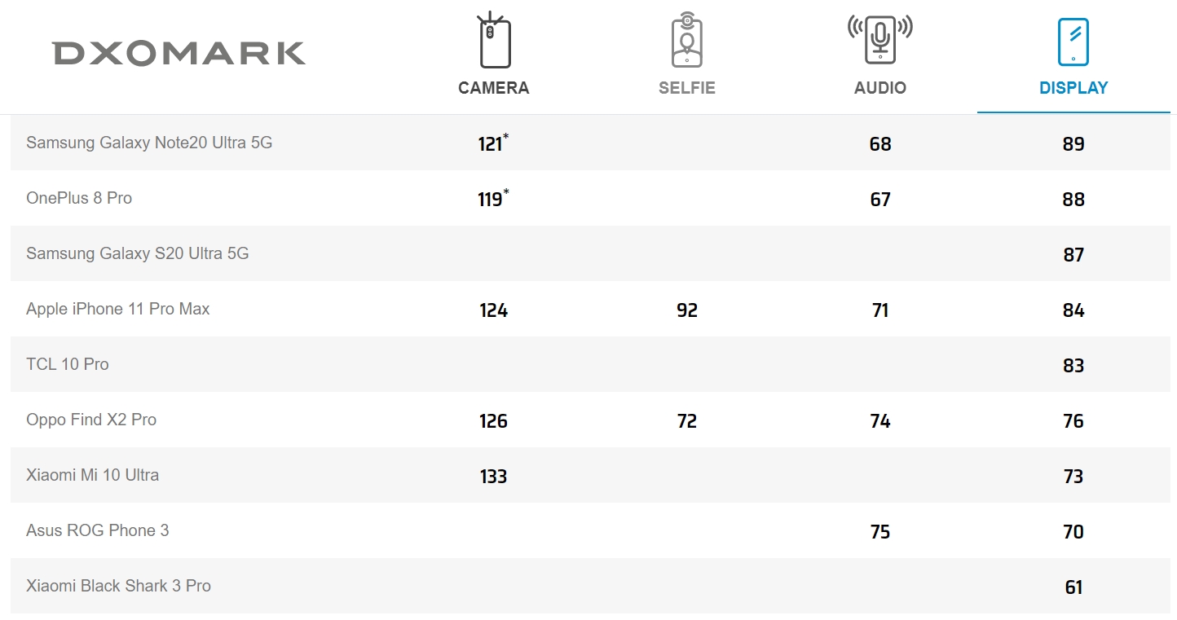
Task: Open the TCL 10 Pro entry
Action: click(x=68, y=364)
